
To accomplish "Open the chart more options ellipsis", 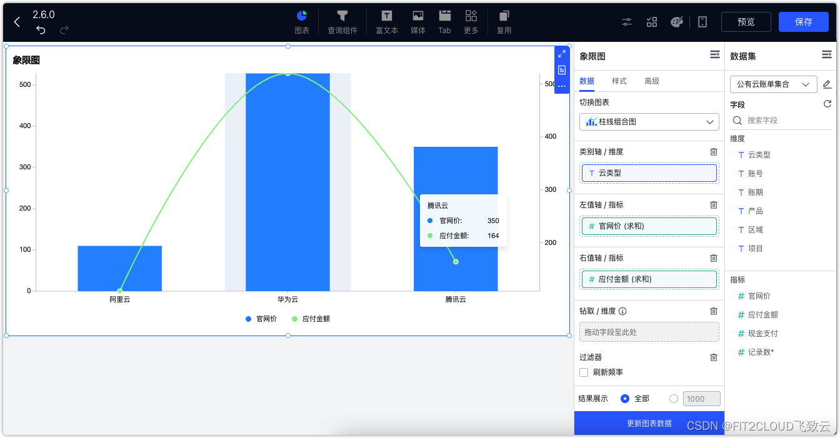I will click(562, 86).
